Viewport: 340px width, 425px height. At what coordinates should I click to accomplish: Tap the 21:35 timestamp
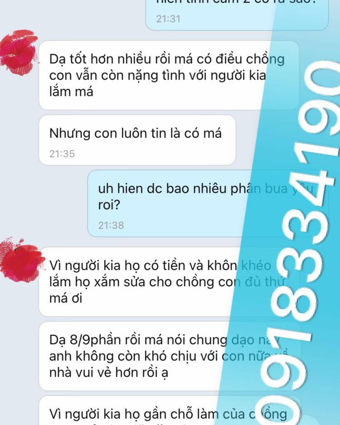point(62,154)
